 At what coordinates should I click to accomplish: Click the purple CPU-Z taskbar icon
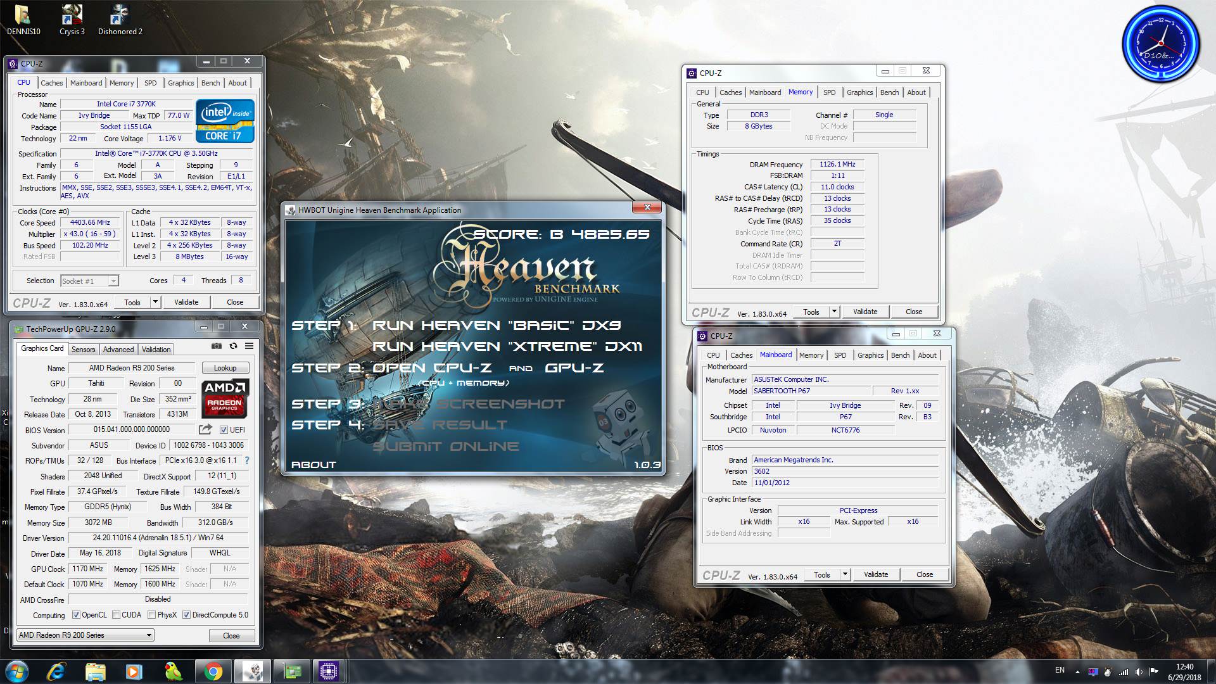click(x=329, y=671)
